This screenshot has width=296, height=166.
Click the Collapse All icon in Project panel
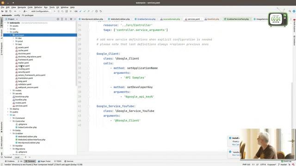[66, 19]
